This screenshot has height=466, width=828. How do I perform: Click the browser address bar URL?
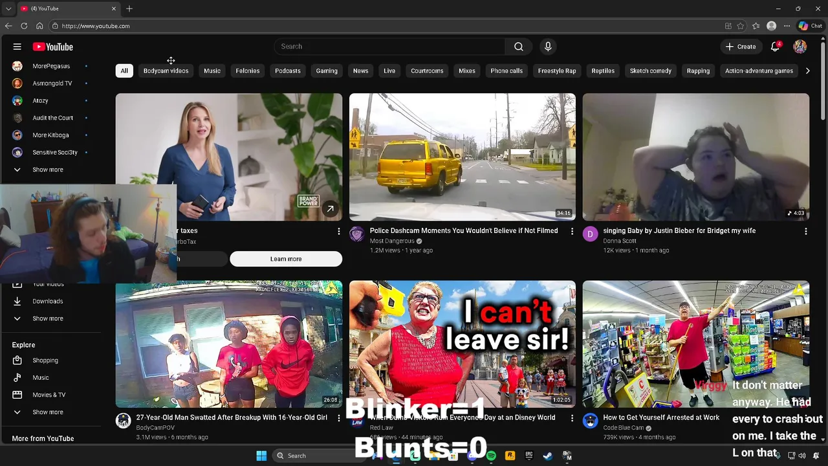[x=96, y=26]
